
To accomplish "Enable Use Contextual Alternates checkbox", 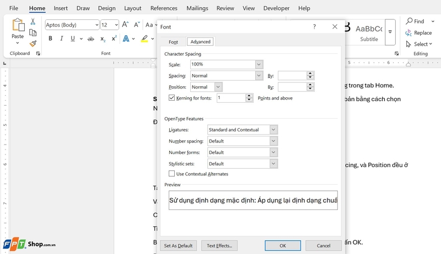I will (x=171, y=174).
